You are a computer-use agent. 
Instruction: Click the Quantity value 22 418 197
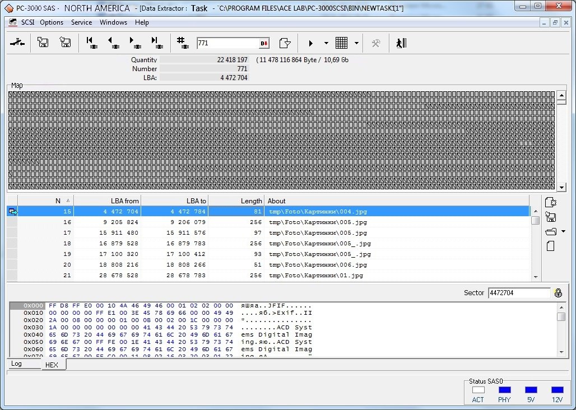click(204, 60)
